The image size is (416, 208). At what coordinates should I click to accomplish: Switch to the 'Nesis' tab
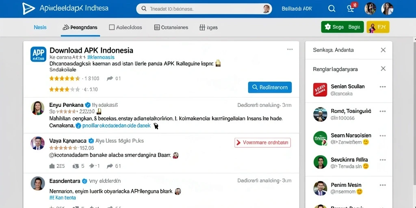click(x=40, y=27)
